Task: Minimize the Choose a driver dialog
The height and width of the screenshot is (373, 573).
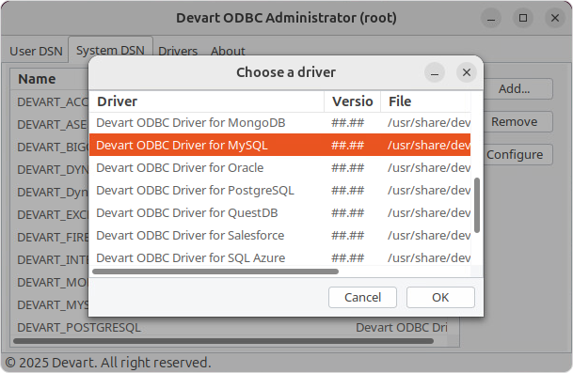Action: tap(435, 72)
